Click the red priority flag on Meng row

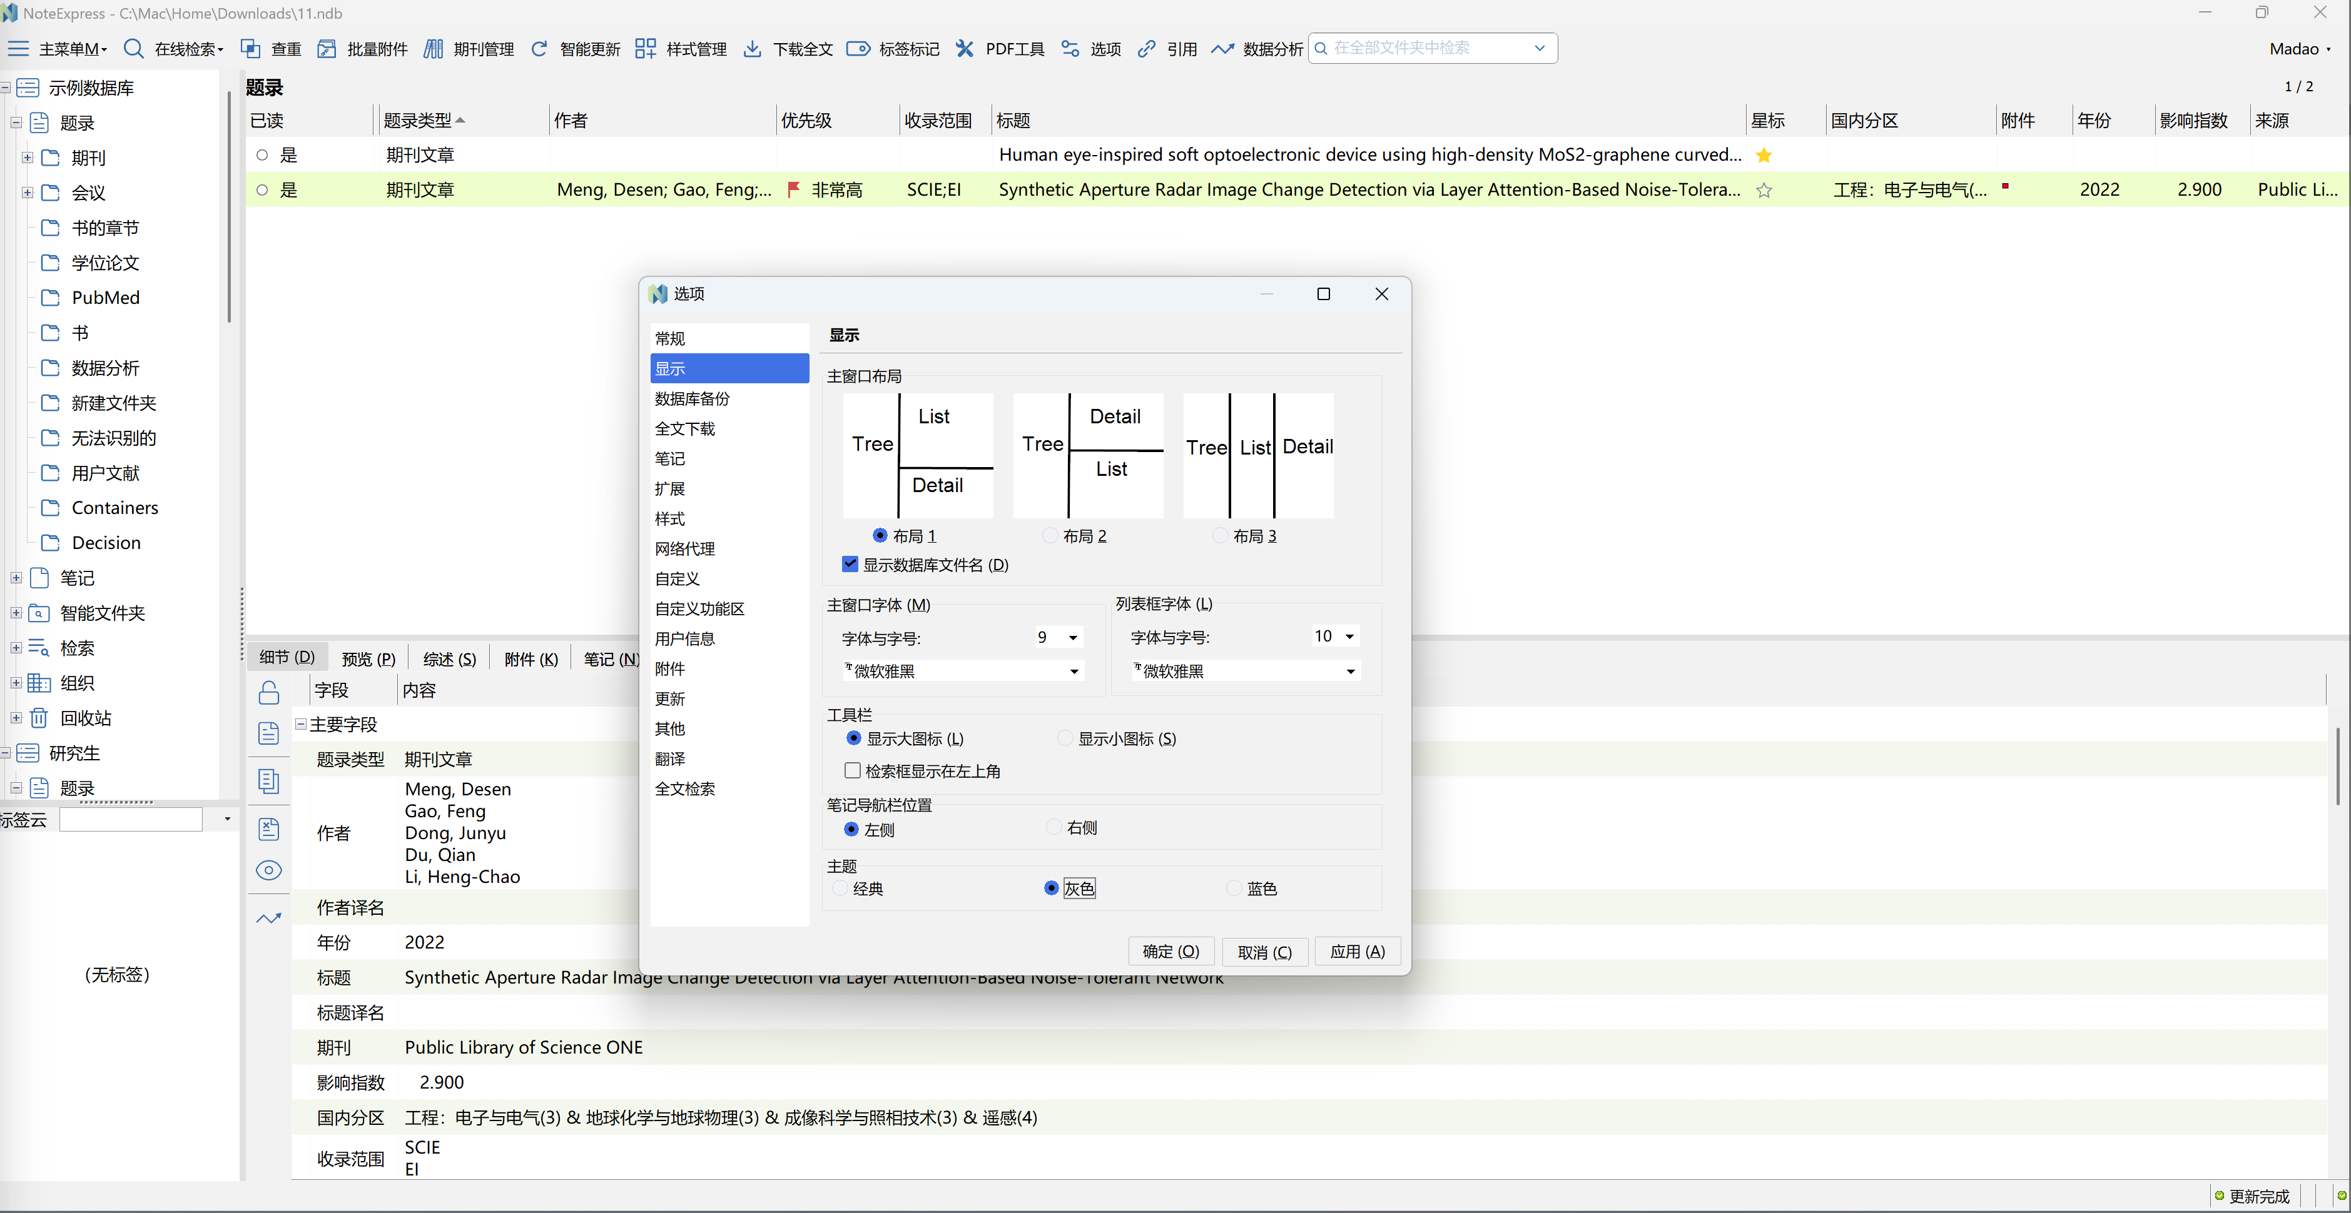click(793, 189)
